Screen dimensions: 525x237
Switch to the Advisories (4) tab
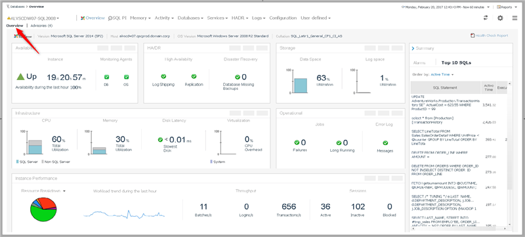coord(41,26)
